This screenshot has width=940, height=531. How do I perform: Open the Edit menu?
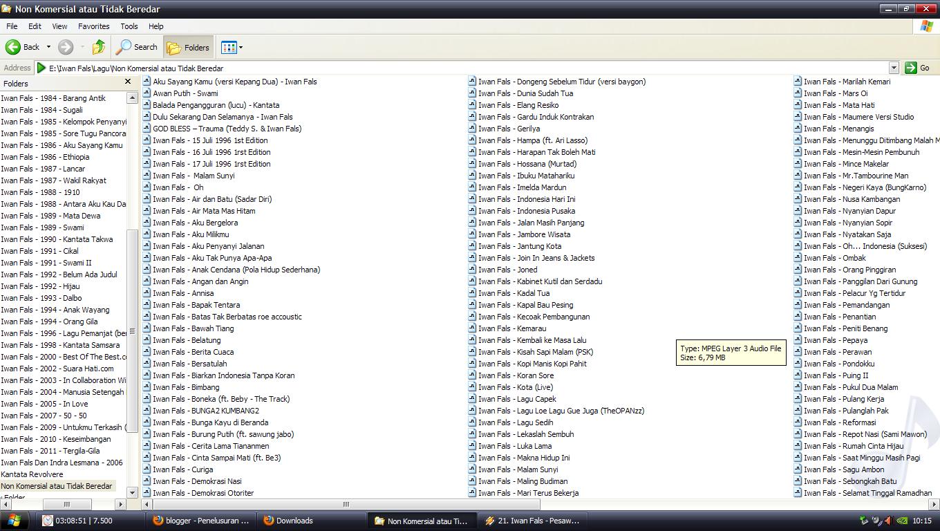click(x=35, y=26)
